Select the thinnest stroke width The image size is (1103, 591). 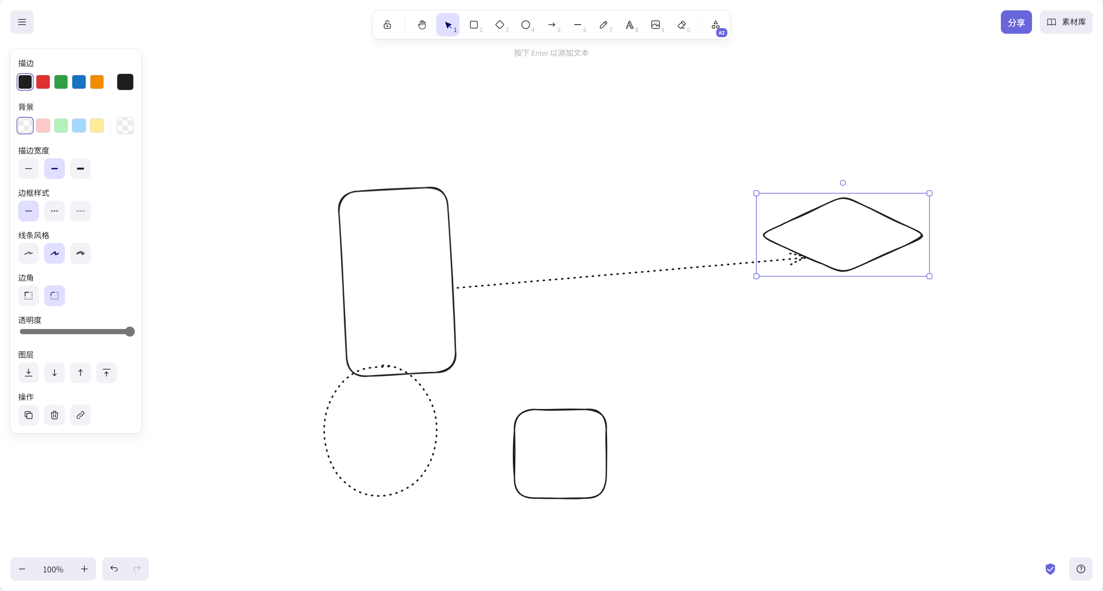(x=29, y=169)
